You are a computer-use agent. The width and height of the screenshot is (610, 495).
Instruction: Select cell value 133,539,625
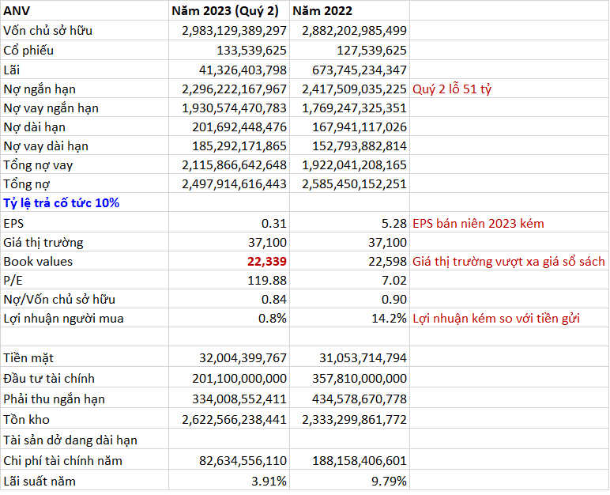251,51
